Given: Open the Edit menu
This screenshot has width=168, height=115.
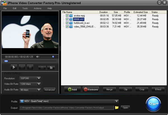Looking at the screenshot, I should click(15, 8).
